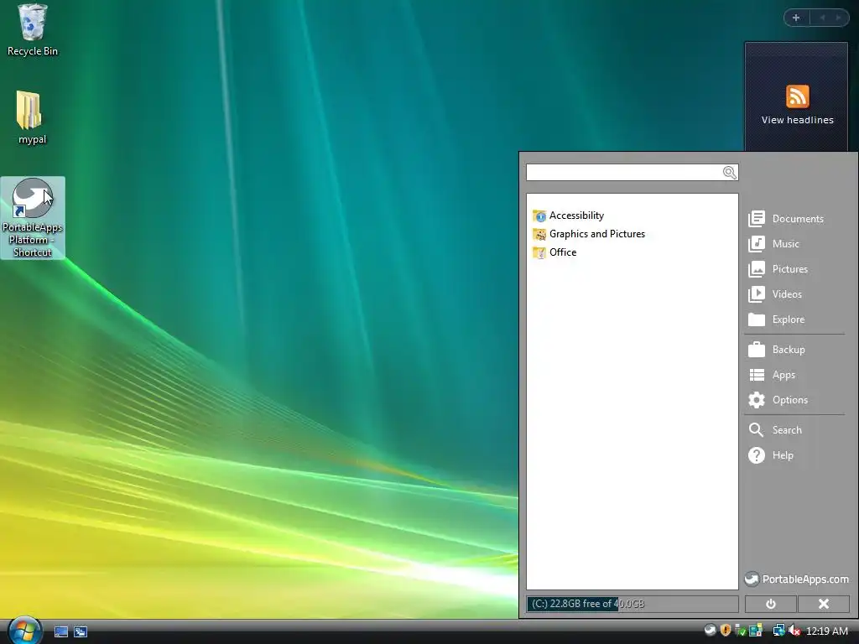Open the PortableApps.com website link
The height and width of the screenshot is (644, 859).
point(797,579)
